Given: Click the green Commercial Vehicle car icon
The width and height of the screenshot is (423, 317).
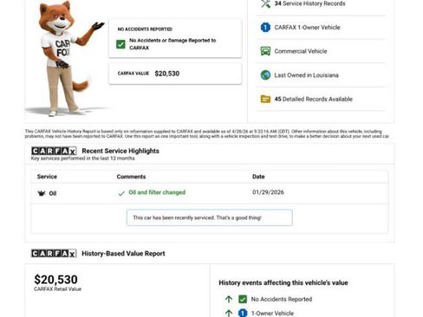Looking at the screenshot, I should coord(265,51).
